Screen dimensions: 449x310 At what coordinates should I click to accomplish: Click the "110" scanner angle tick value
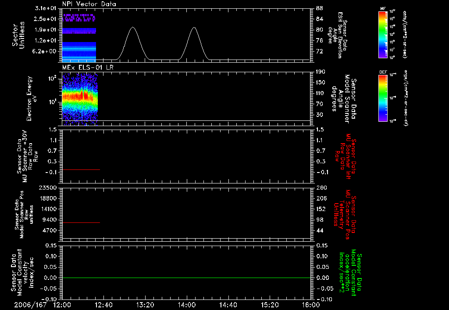tap(321, 93)
